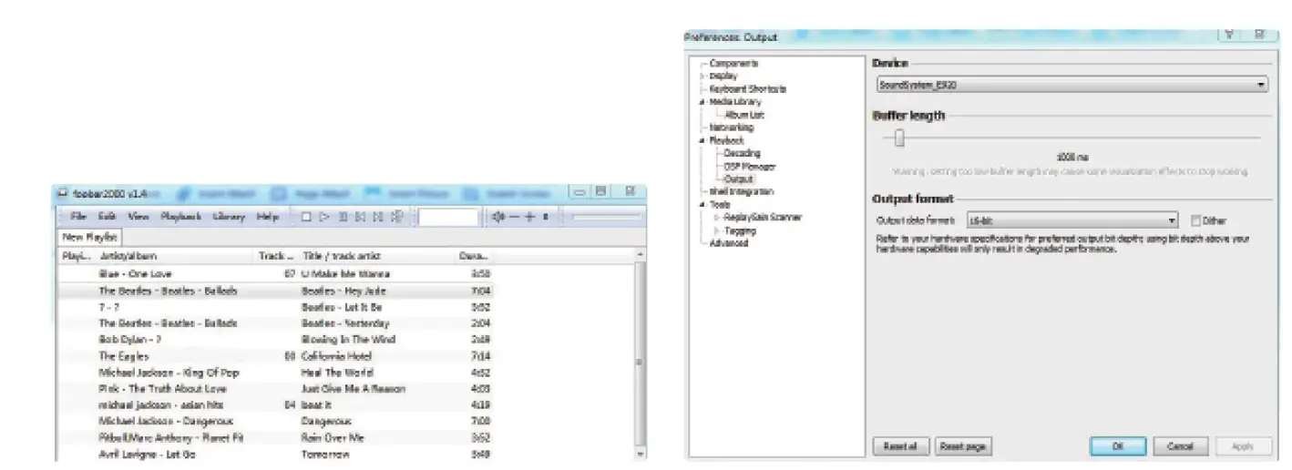Image resolution: width=1292 pixels, height=470 pixels.
Task: Select the track beat it
Action: 316,405
